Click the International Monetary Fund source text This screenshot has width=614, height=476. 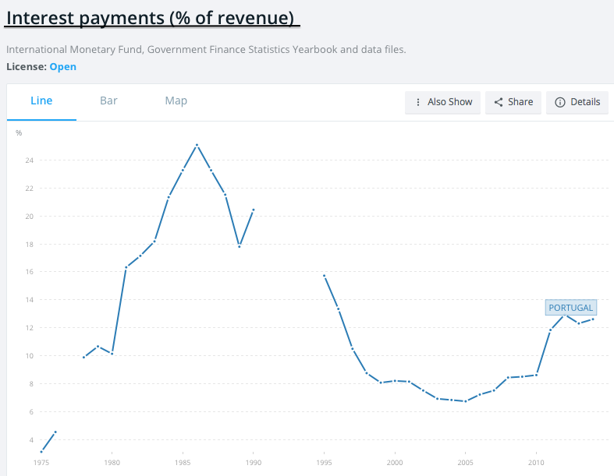click(206, 50)
